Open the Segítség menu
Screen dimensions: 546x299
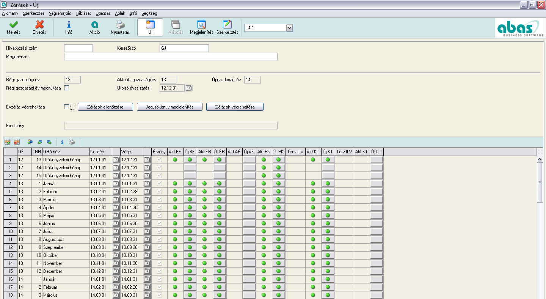pos(149,13)
